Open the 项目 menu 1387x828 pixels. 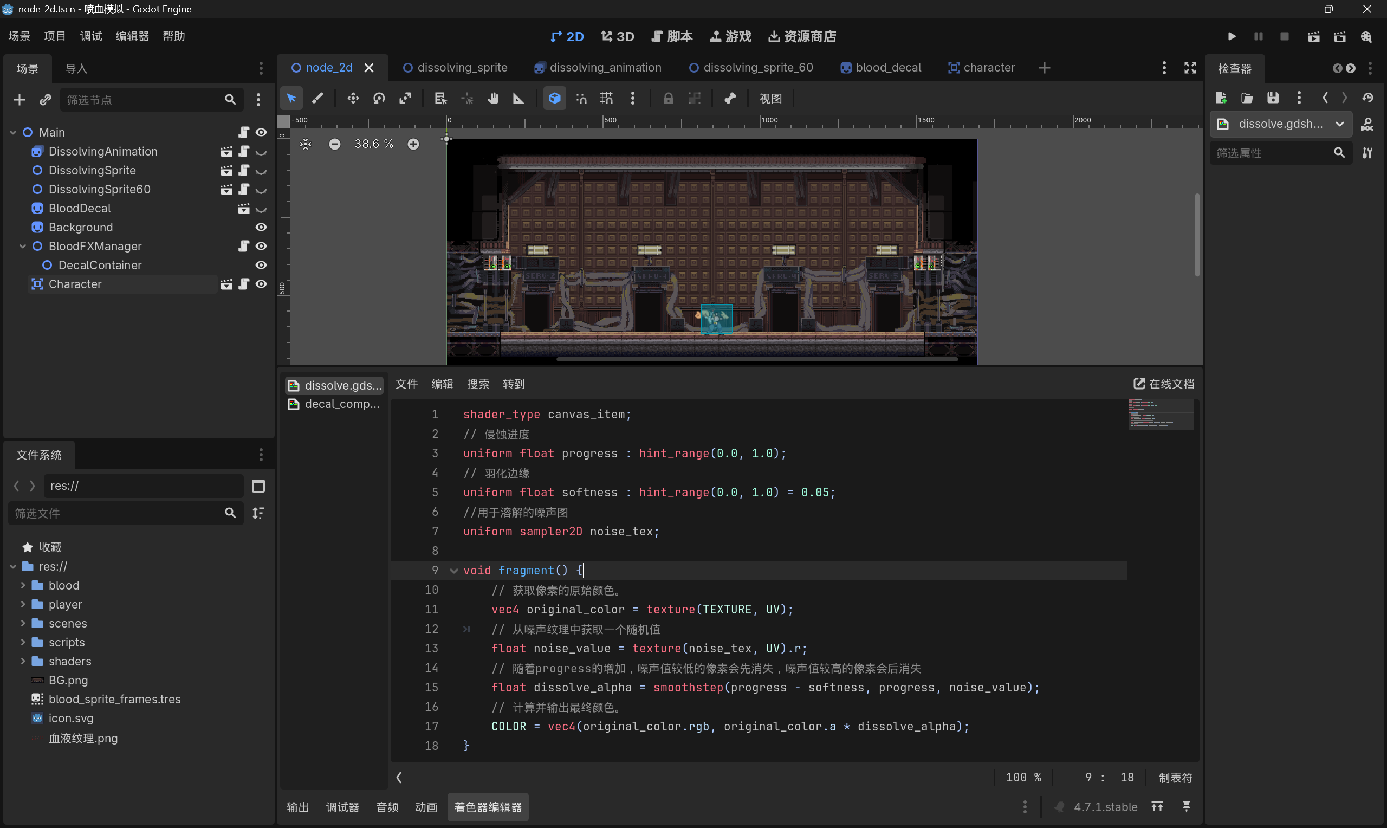[55, 36]
